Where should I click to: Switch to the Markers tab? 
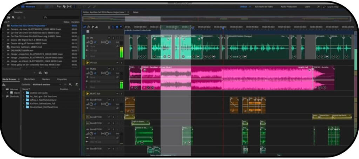tap(46, 79)
